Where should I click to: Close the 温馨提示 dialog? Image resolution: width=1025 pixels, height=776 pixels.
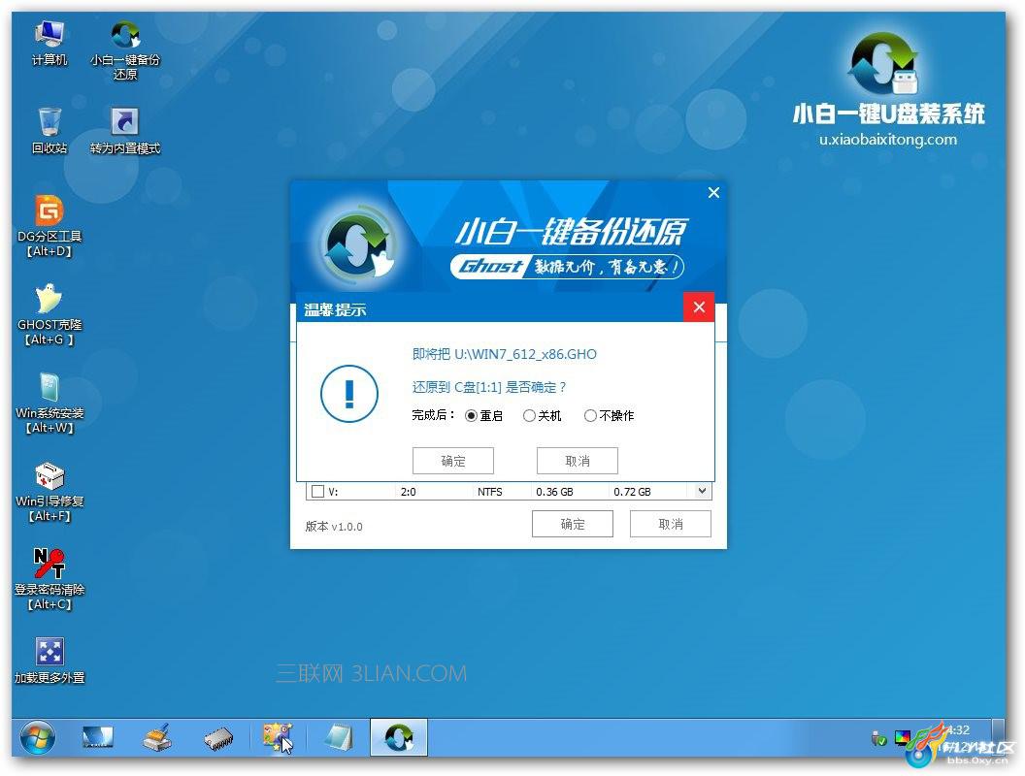click(699, 307)
